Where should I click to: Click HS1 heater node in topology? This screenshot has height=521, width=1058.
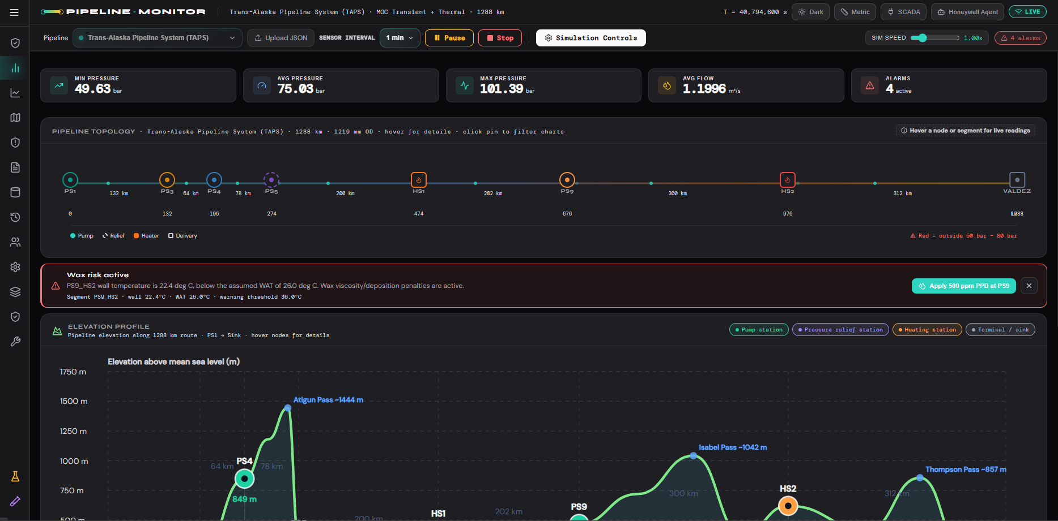tap(419, 180)
